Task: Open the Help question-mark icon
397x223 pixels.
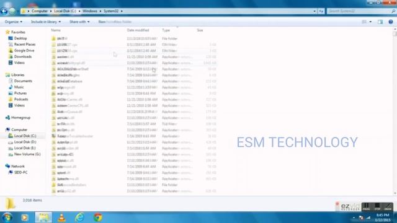Action: 391,22
